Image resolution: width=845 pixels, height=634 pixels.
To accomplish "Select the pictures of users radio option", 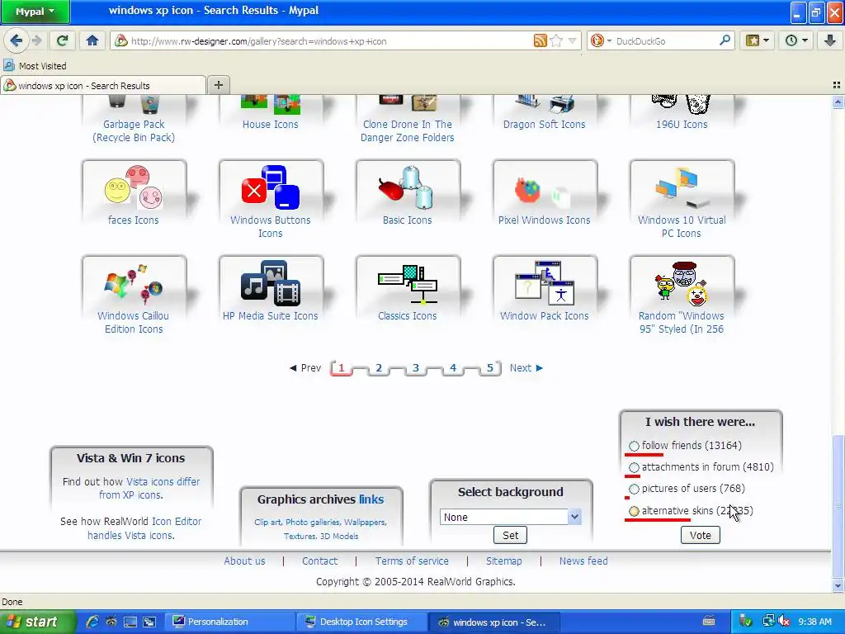I will pos(635,489).
